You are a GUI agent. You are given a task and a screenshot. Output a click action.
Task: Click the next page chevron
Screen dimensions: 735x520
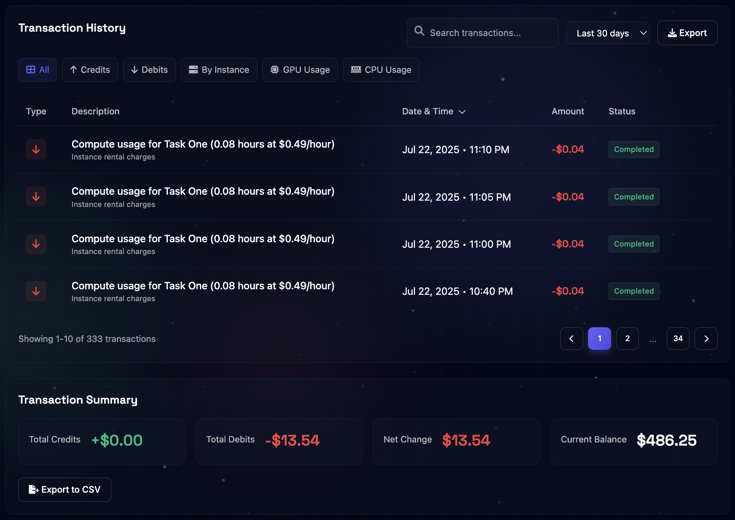(x=706, y=338)
